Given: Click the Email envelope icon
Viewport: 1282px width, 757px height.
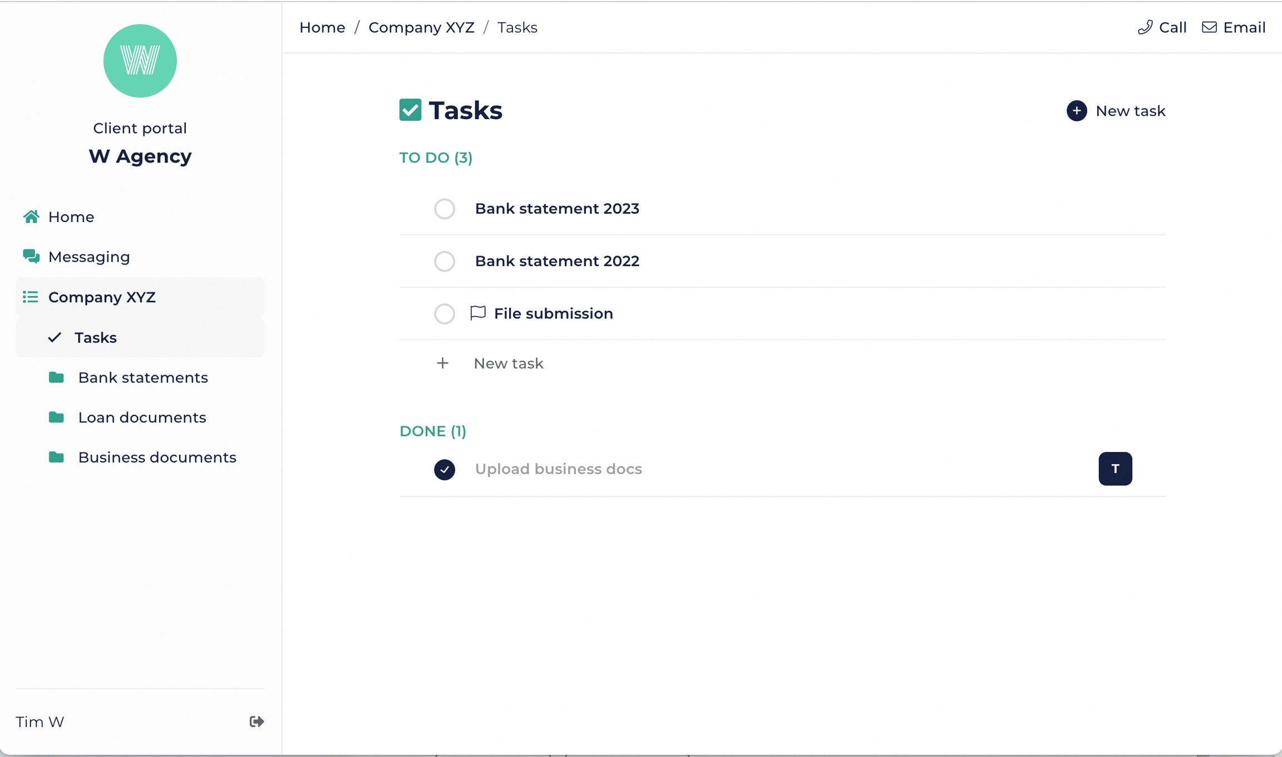Looking at the screenshot, I should point(1209,27).
